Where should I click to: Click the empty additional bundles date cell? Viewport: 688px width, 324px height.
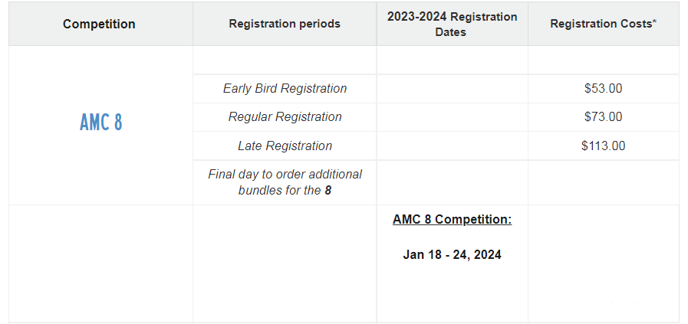[452, 182]
